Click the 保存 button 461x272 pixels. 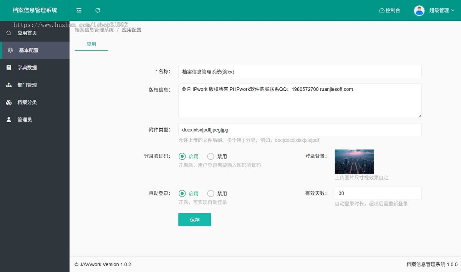[x=194, y=220]
